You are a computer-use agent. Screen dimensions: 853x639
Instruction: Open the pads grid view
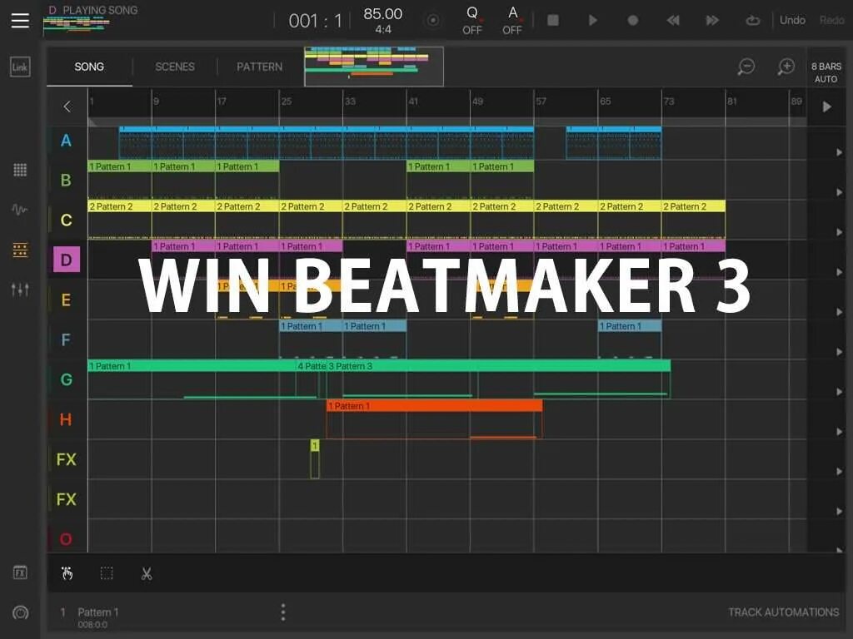(20, 170)
